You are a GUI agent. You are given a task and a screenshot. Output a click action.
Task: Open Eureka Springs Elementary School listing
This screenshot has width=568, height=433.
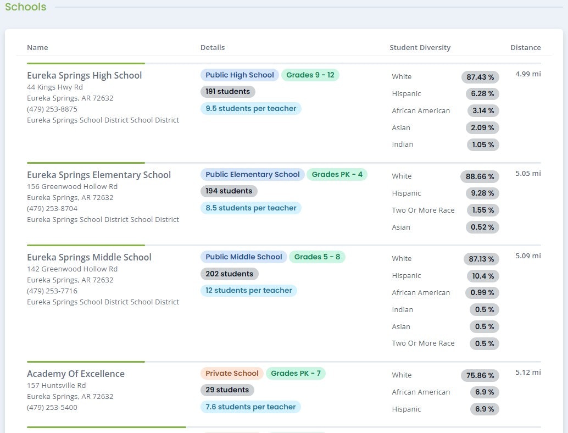99,175
